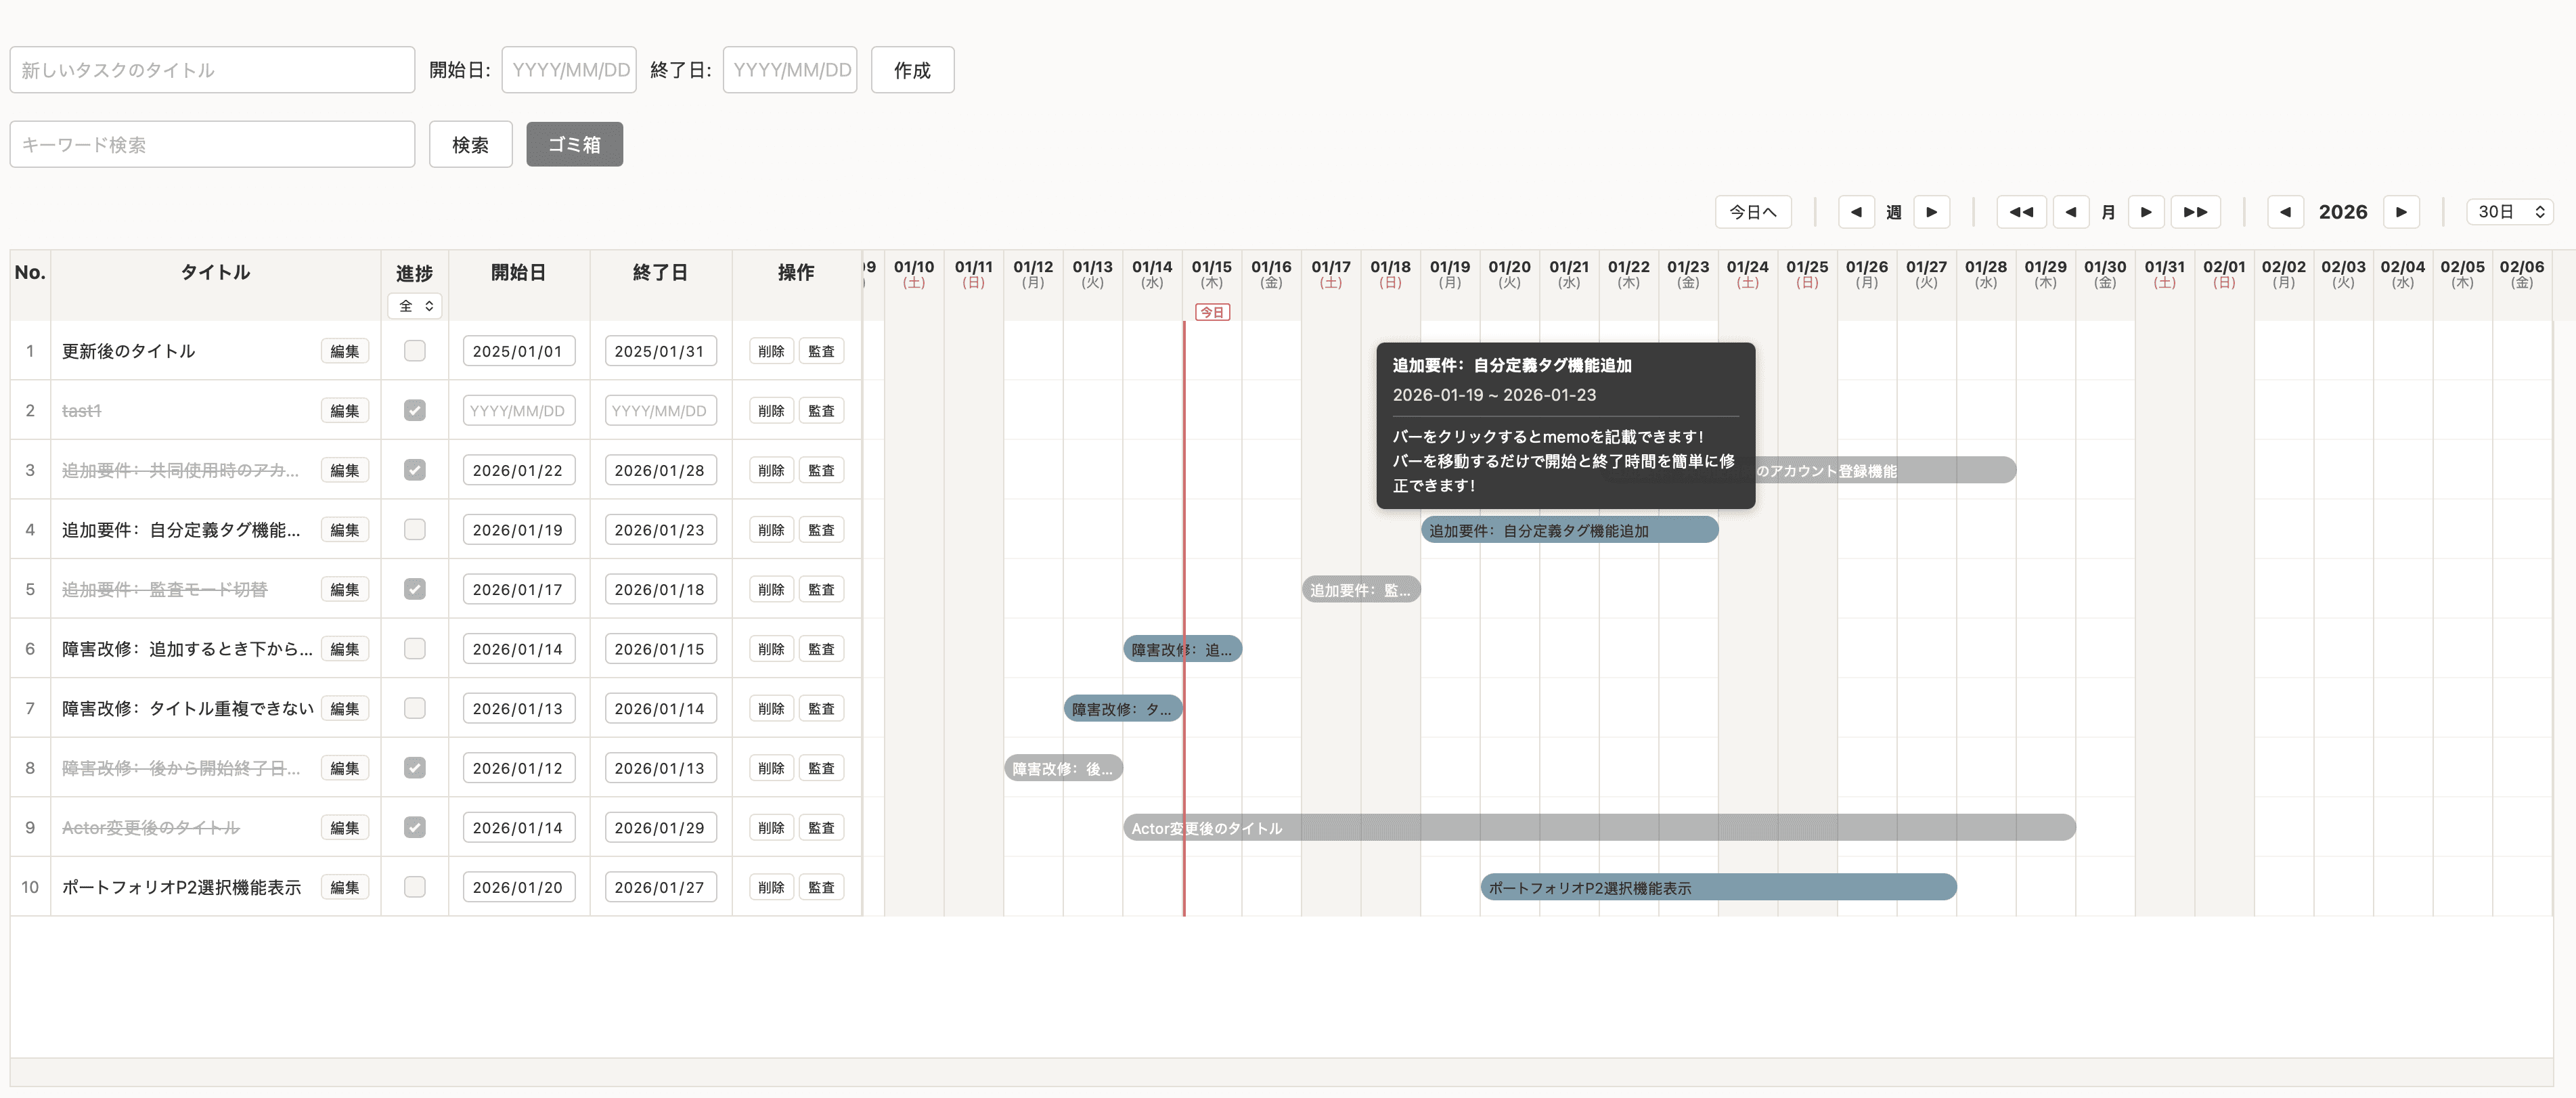Jump far forward with the double-right arrow

tap(2196, 212)
